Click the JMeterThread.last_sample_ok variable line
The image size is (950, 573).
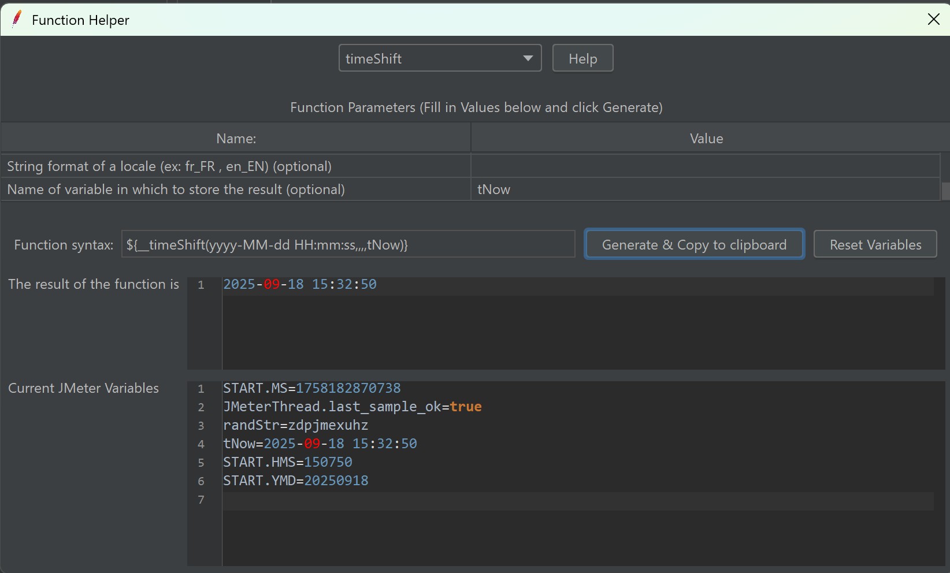352,407
